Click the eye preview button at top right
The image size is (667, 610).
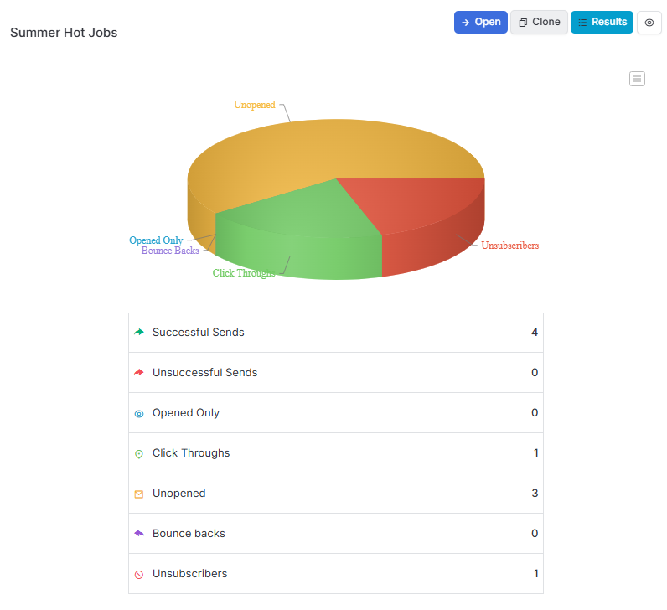pos(649,23)
